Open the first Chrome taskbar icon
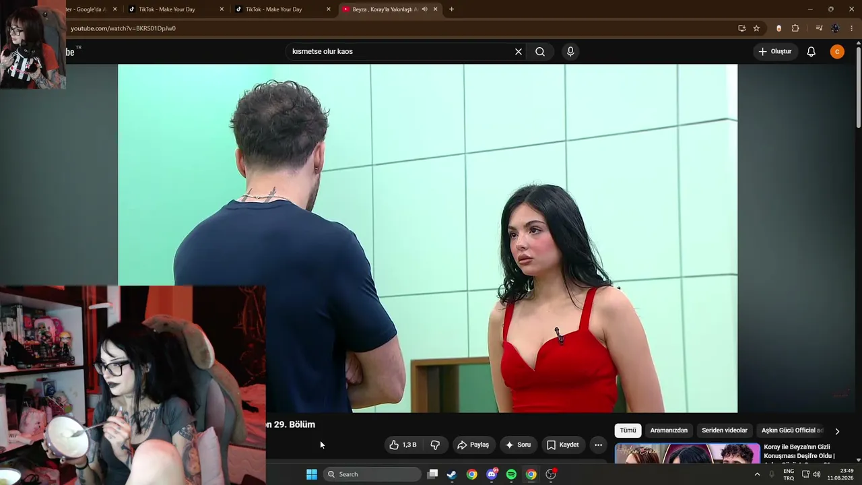Screen dimensions: 862x485 click(472, 474)
